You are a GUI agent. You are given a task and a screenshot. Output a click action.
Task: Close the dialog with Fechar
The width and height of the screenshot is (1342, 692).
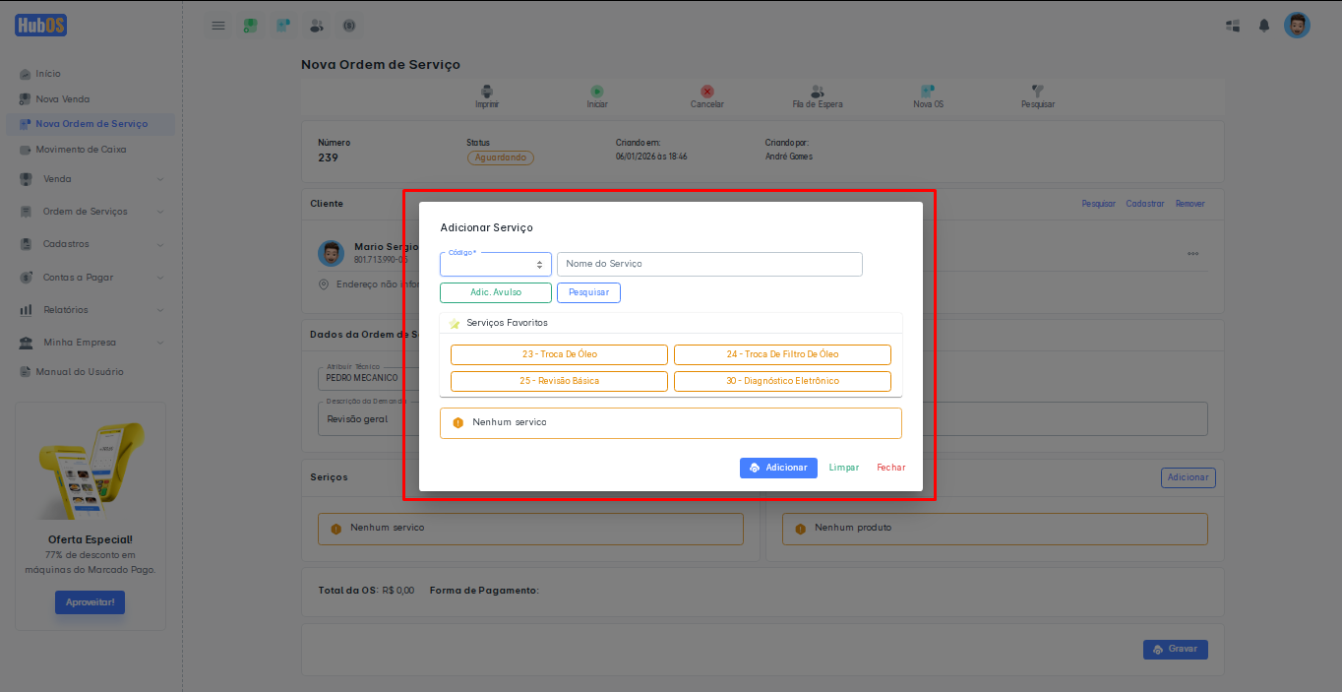(x=890, y=468)
